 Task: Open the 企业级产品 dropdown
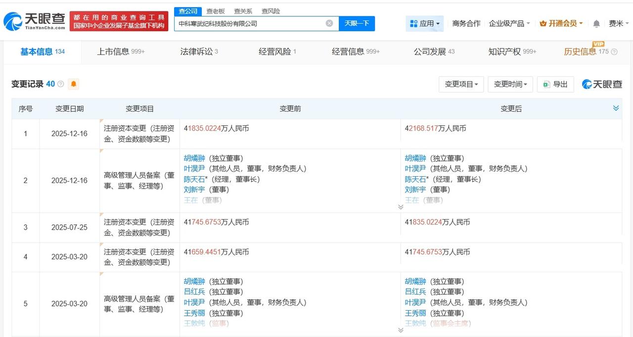coord(506,23)
